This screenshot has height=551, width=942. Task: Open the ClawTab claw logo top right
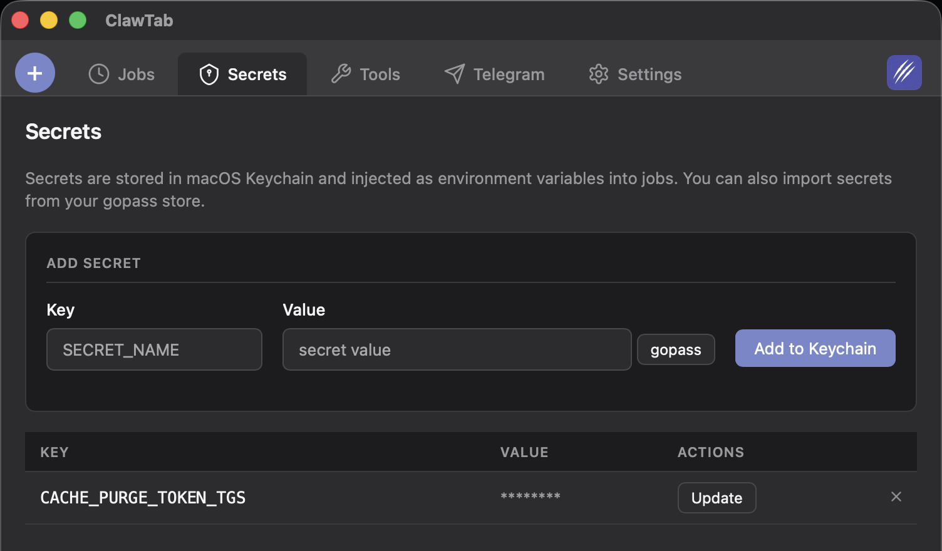tap(904, 73)
